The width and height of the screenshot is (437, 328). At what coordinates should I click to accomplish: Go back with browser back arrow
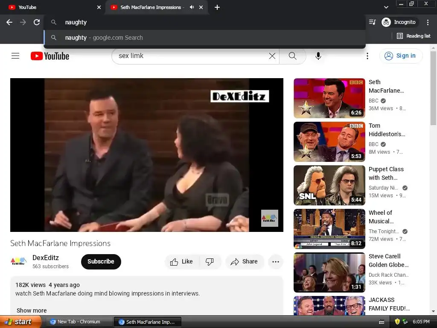9,22
